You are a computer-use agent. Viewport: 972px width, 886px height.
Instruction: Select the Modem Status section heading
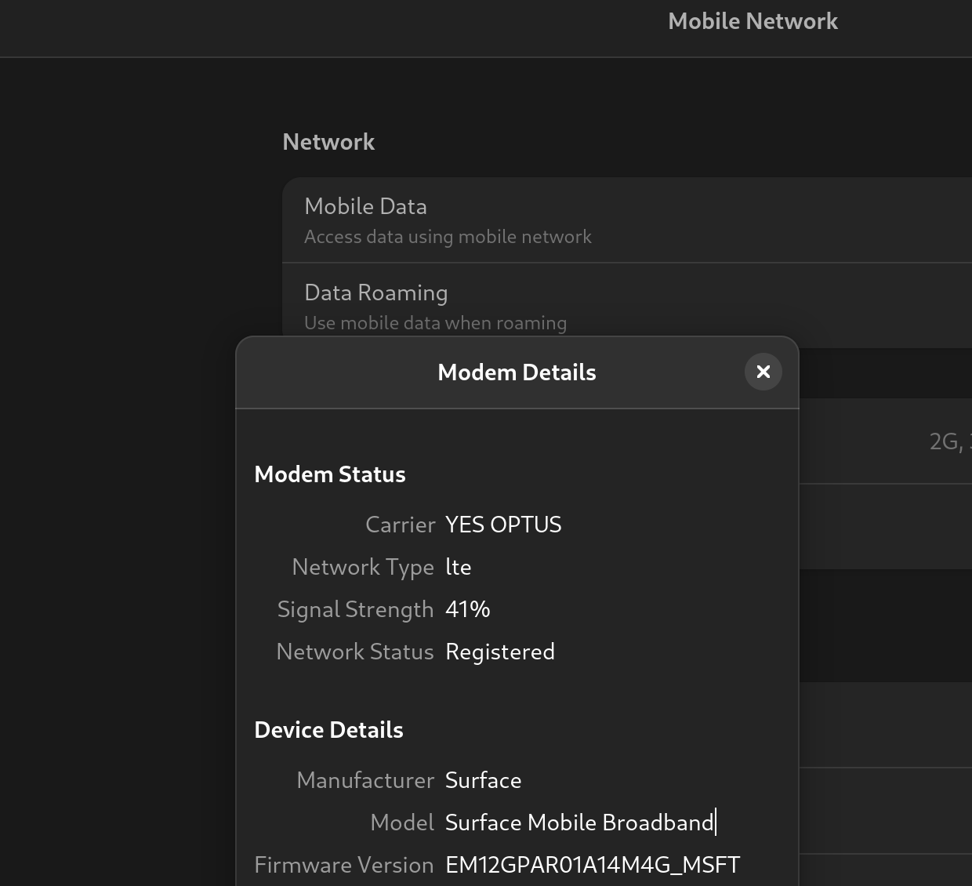(x=329, y=474)
